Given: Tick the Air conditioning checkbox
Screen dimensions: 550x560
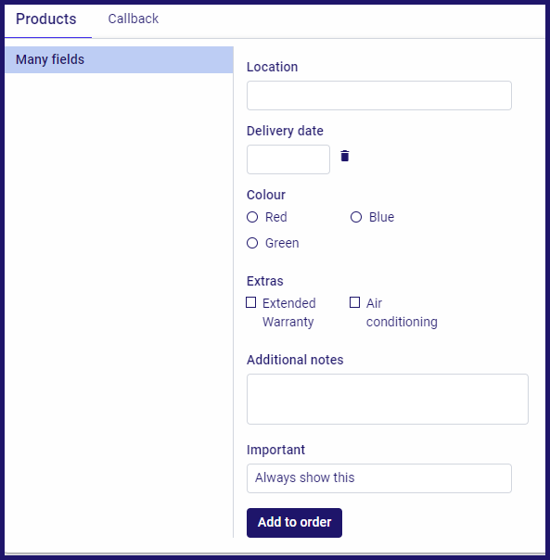Looking at the screenshot, I should point(354,302).
